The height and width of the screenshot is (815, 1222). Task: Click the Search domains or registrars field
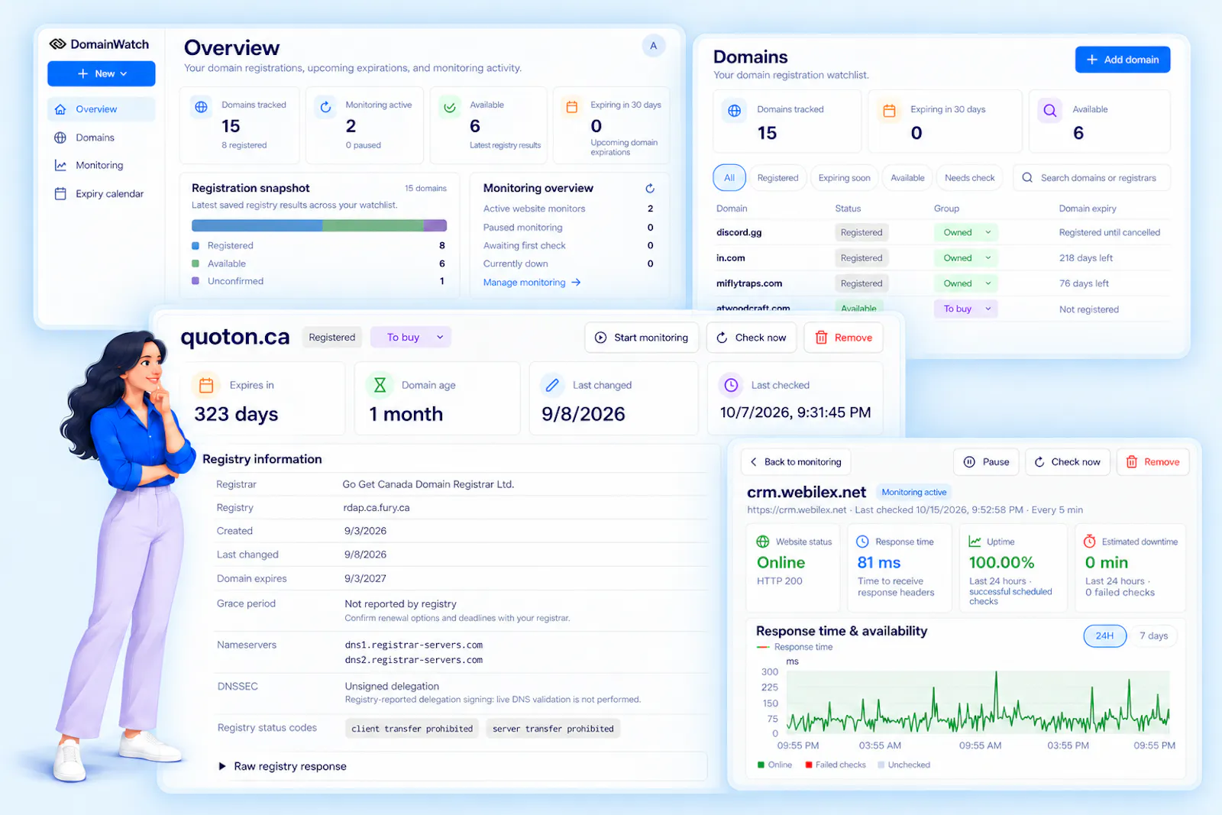point(1091,178)
